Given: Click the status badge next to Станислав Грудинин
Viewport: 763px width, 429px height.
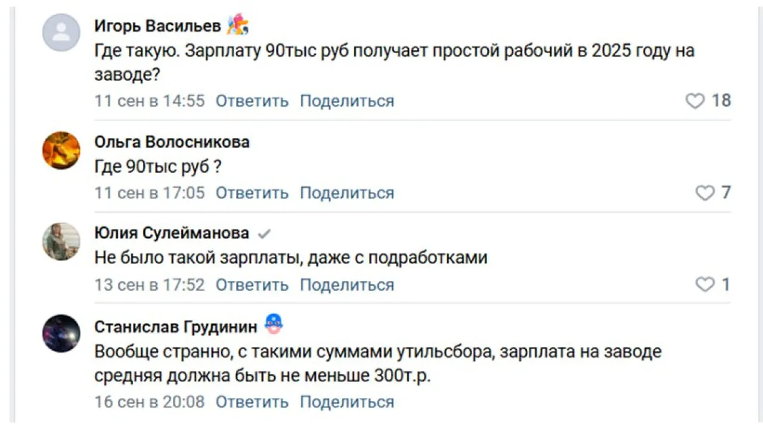Looking at the screenshot, I should [x=273, y=325].
